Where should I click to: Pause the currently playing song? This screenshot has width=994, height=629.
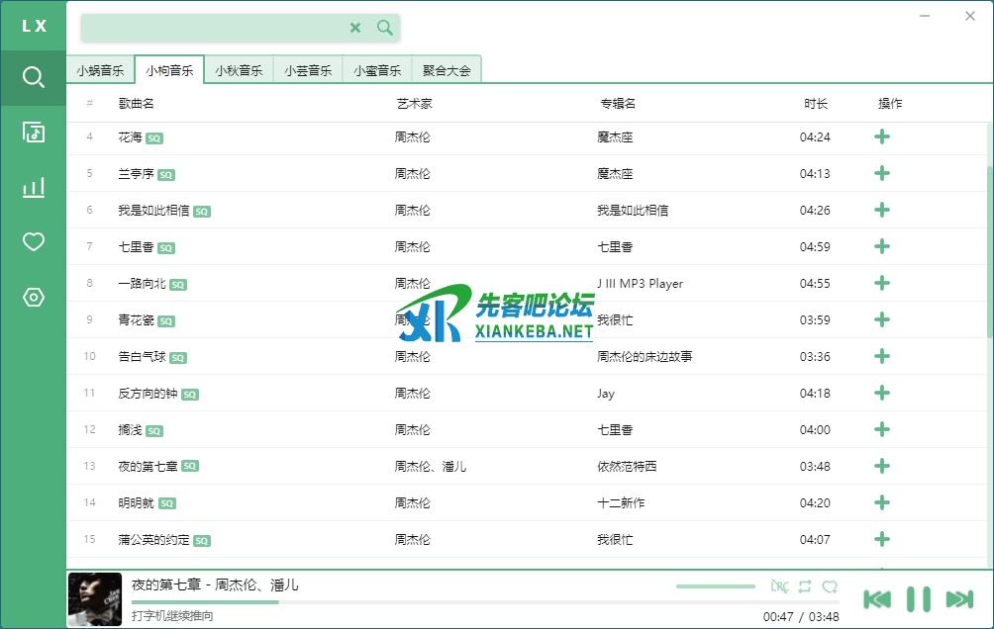(919, 599)
